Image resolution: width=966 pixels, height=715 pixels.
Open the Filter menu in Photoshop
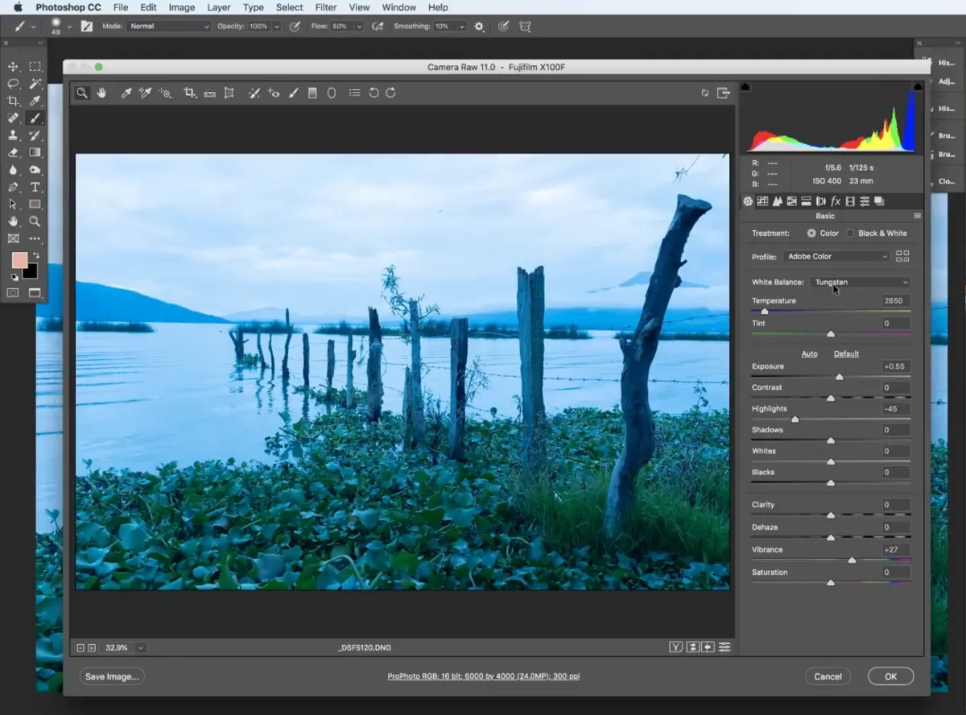coord(326,7)
